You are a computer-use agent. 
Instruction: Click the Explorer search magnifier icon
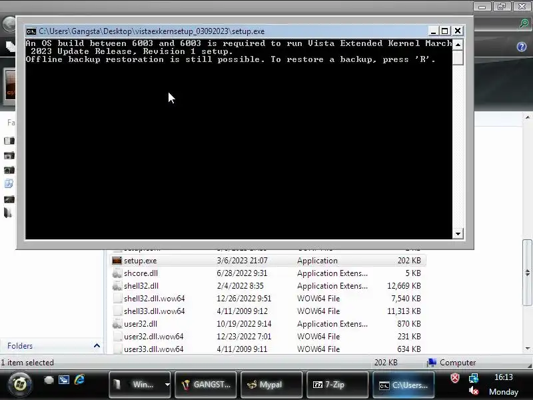[524, 23]
